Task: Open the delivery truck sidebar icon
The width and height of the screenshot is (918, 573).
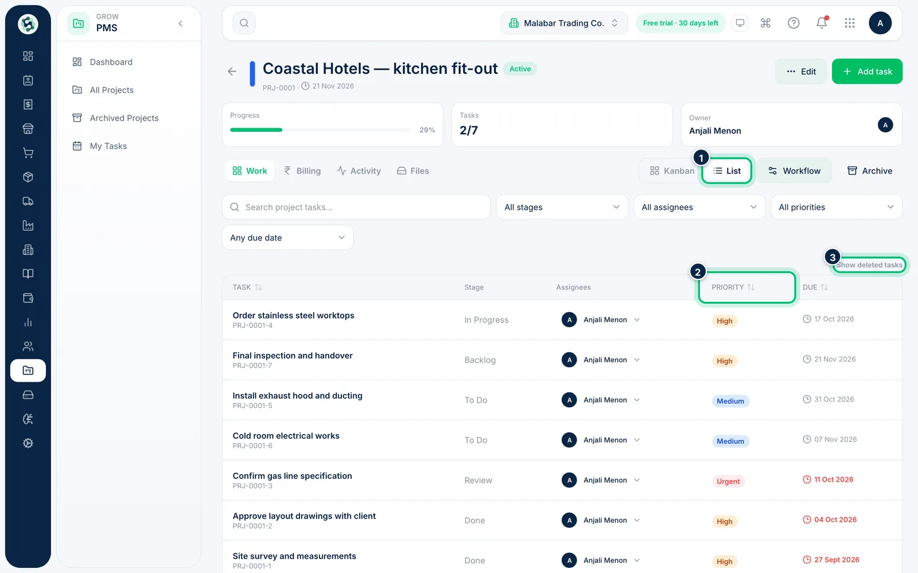Action: click(x=28, y=201)
